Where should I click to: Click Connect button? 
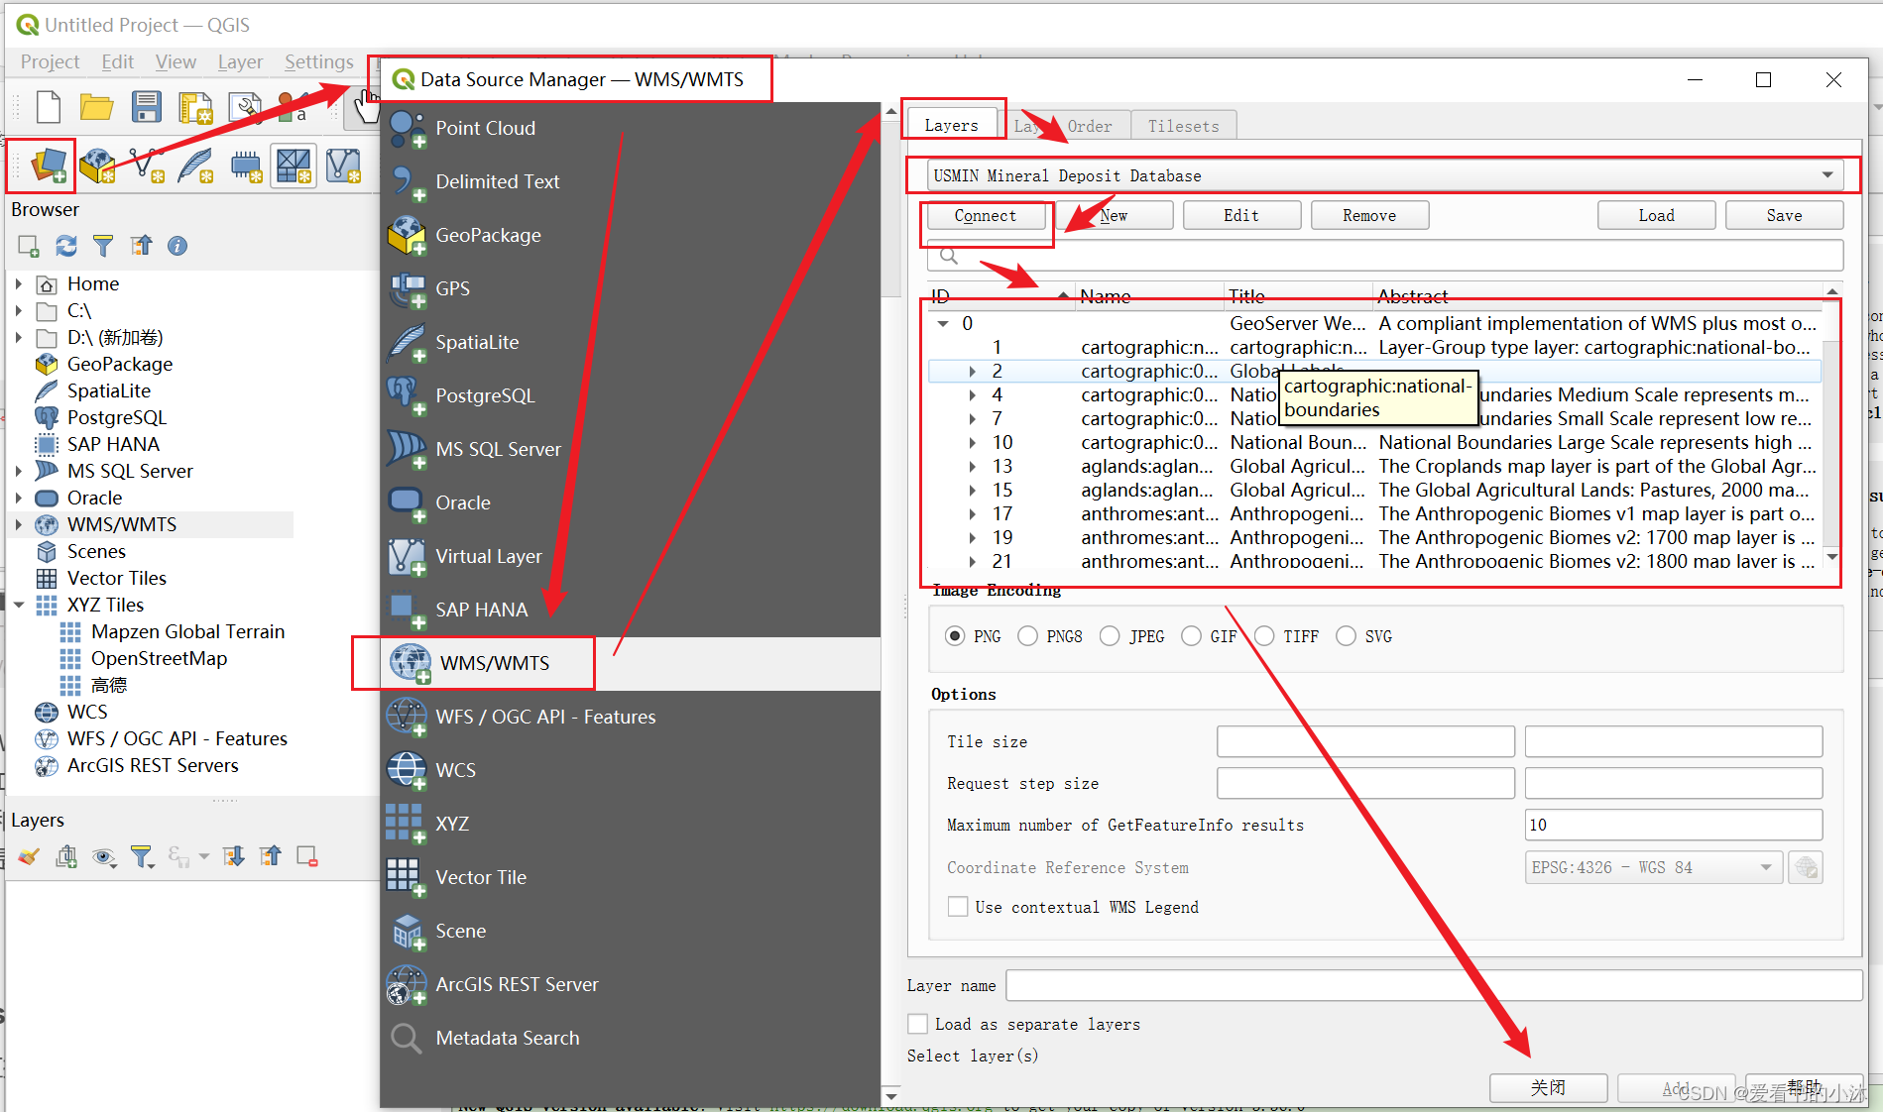986,215
